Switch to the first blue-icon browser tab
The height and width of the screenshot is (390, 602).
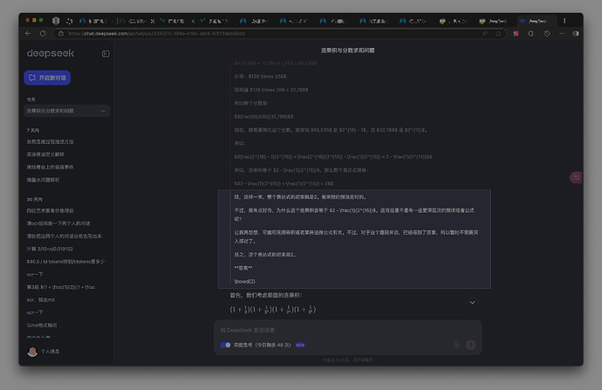click(x=92, y=21)
